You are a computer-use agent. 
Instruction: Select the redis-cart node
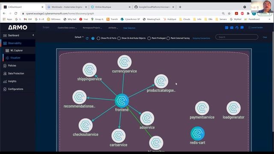[197, 133]
